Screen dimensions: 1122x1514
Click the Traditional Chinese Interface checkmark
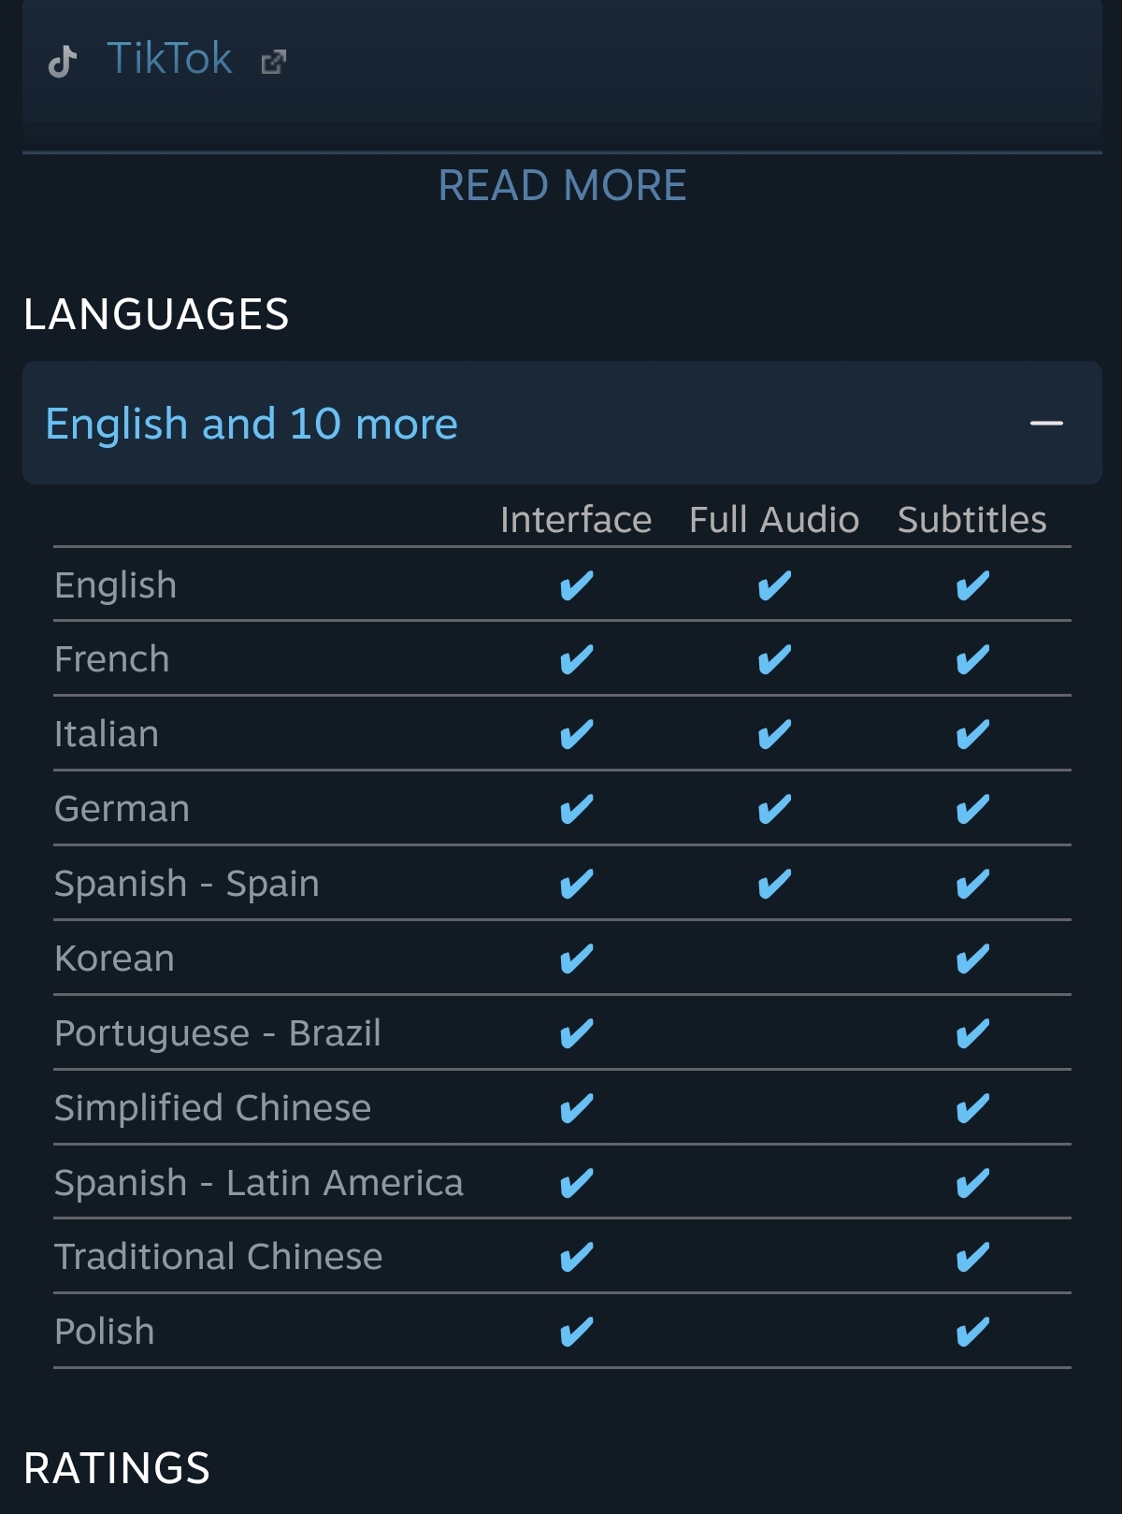click(x=576, y=1257)
